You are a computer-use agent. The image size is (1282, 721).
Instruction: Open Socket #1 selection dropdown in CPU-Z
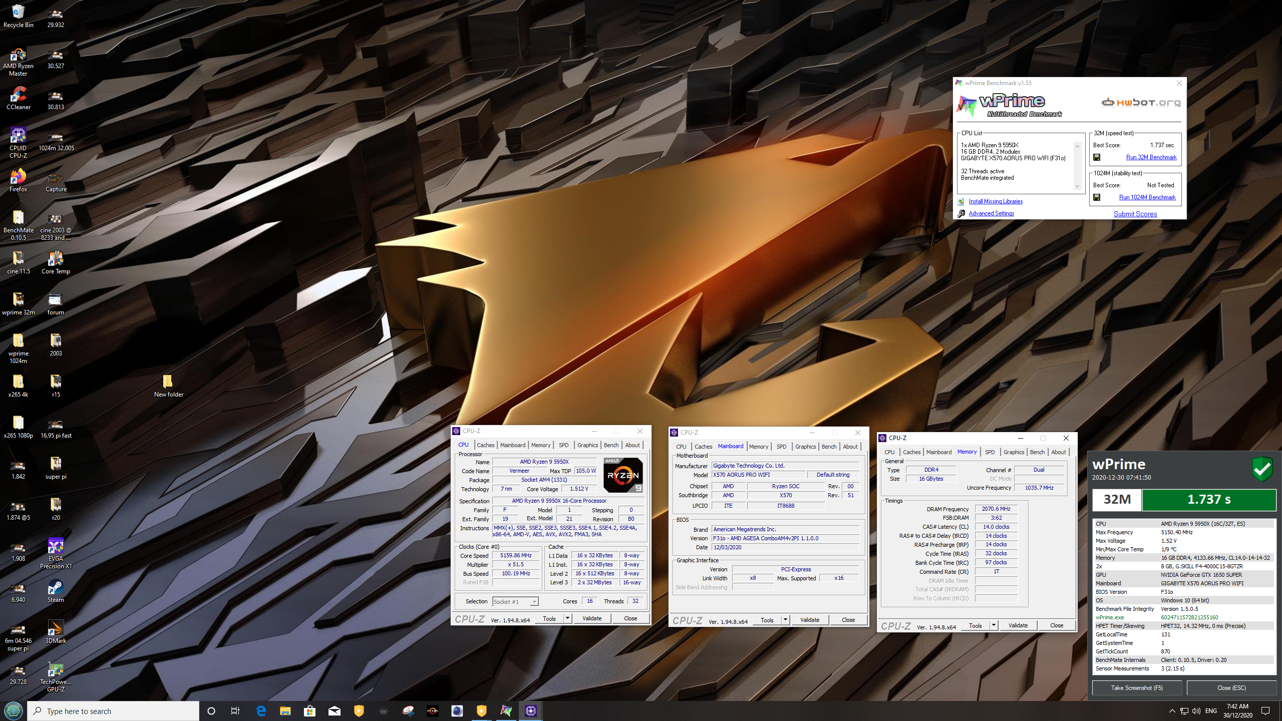point(515,601)
